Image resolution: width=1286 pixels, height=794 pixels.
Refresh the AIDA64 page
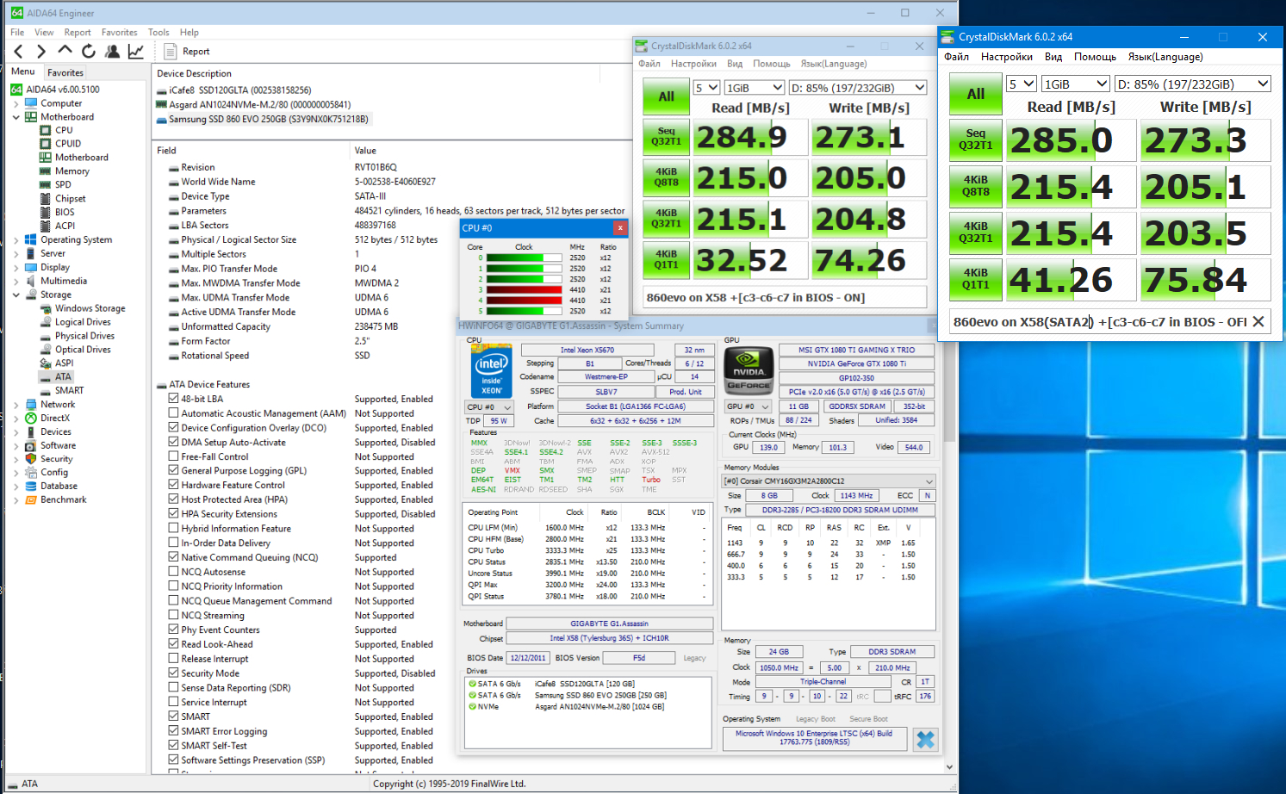[89, 52]
